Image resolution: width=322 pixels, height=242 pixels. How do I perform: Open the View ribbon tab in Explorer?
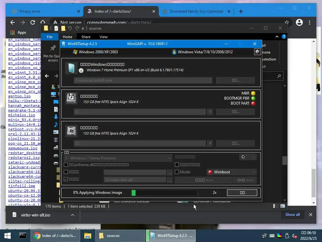(103, 37)
